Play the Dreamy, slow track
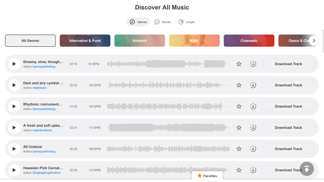This screenshot has height=182, width=324. point(14,64)
